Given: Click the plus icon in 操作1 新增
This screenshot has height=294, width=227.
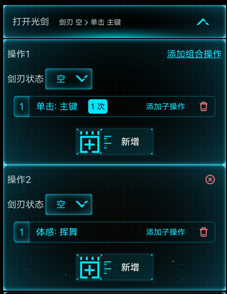Looking at the screenshot, I should coord(90,142).
